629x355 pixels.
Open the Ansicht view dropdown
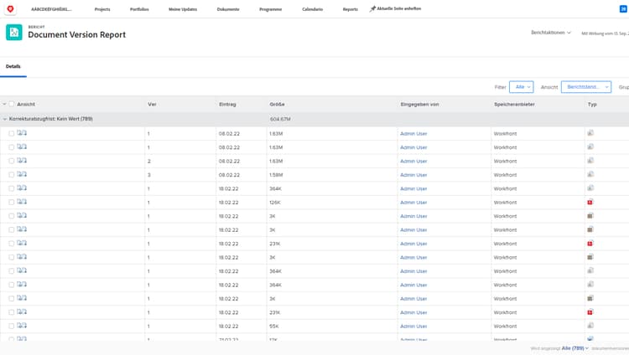click(x=585, y=87)
